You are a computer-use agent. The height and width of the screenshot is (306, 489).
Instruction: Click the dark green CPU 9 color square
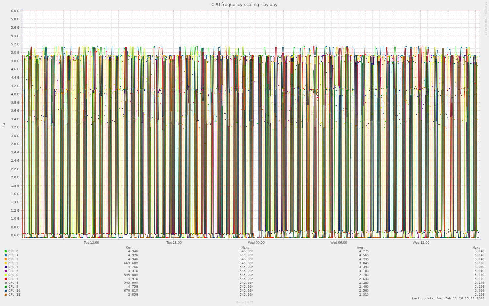6,286
